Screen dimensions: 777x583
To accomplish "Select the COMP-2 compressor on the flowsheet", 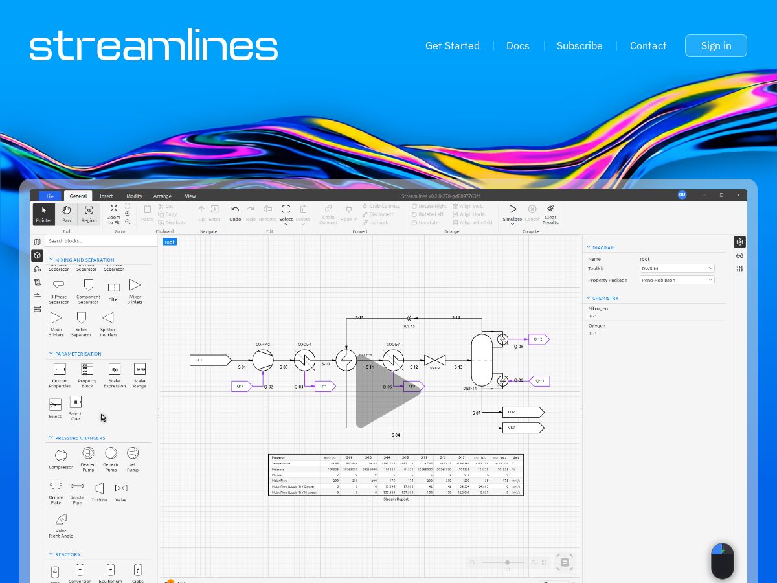I will click(x=263, y=360).
